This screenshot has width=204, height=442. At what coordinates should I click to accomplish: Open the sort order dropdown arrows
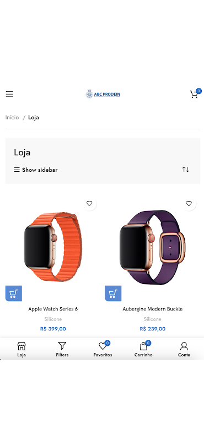tap(186, 170)
